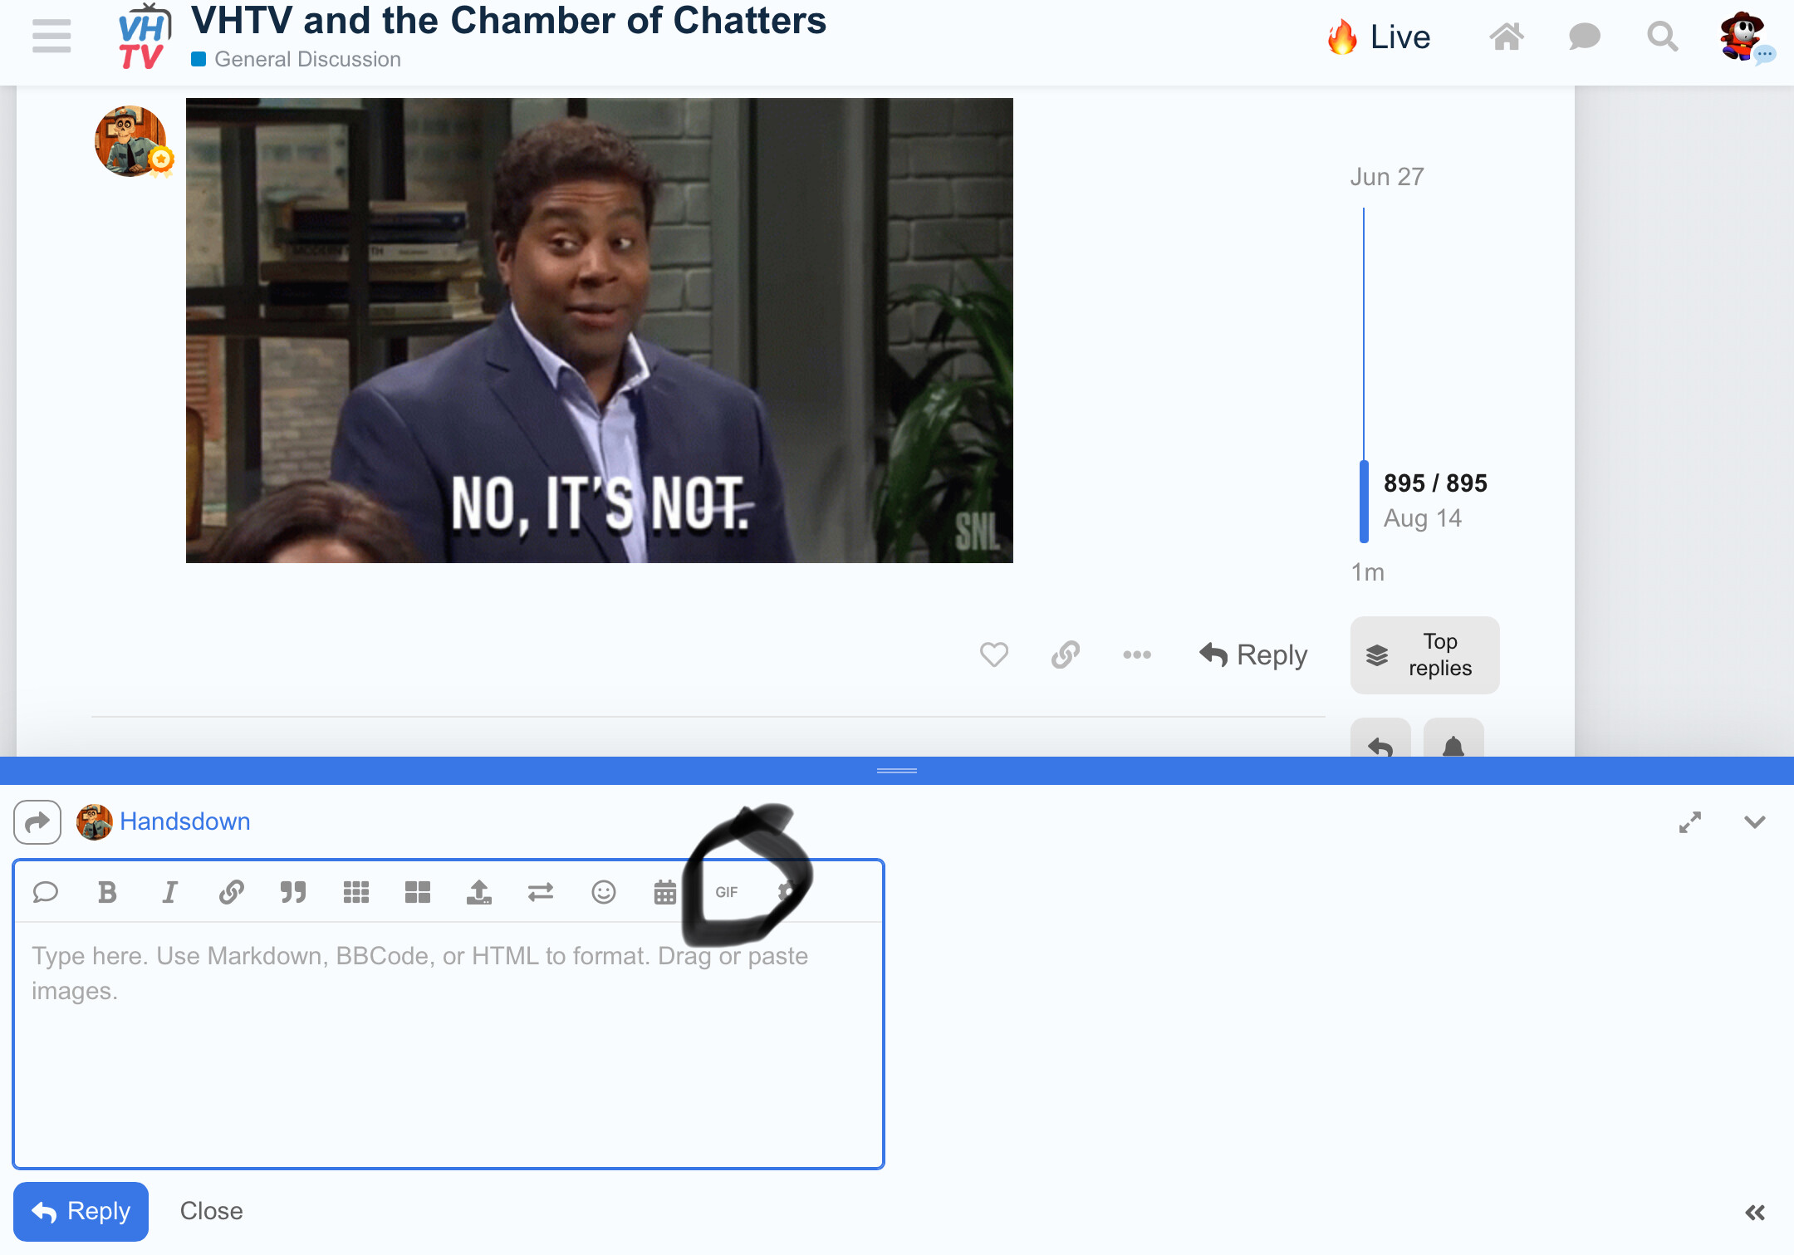Open the upload file tool
The image size is (1794, 1255).
pyautogui.click(x=479, y=892)
